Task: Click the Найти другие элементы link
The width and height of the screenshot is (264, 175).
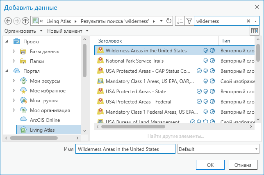Action: [175, 136]
